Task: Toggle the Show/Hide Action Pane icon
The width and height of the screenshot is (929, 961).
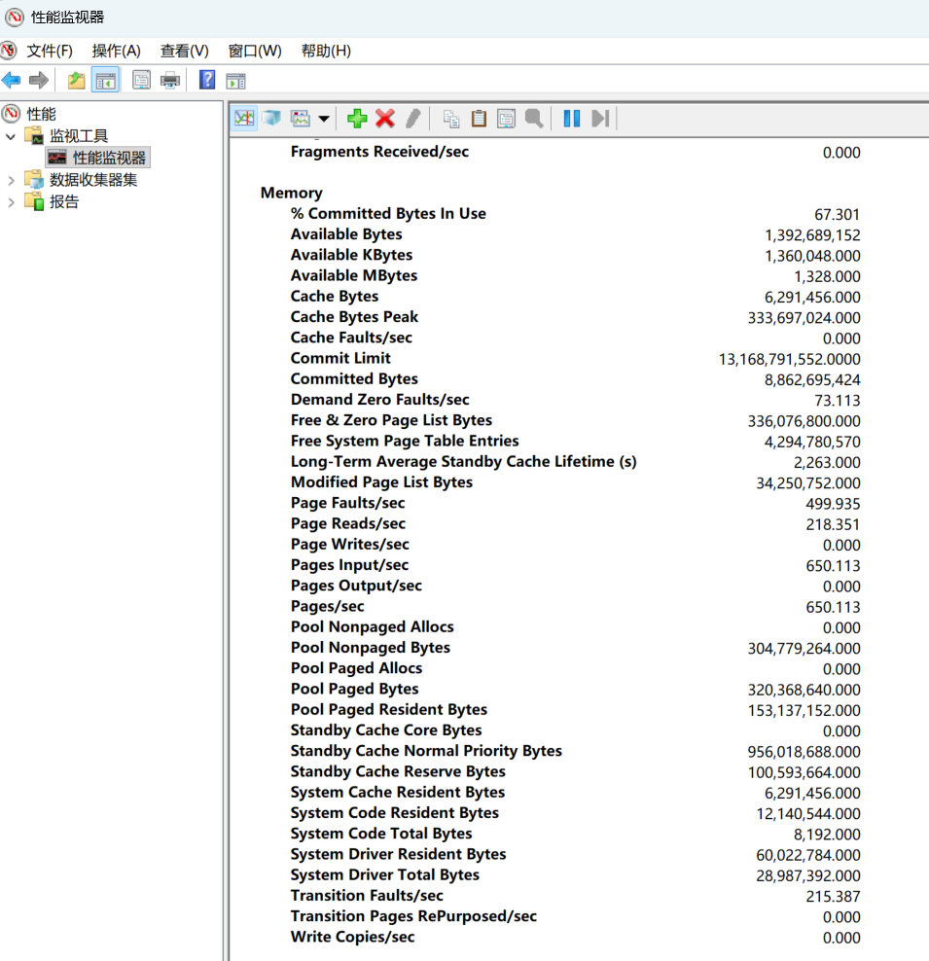Action: (x=236, y=81)
